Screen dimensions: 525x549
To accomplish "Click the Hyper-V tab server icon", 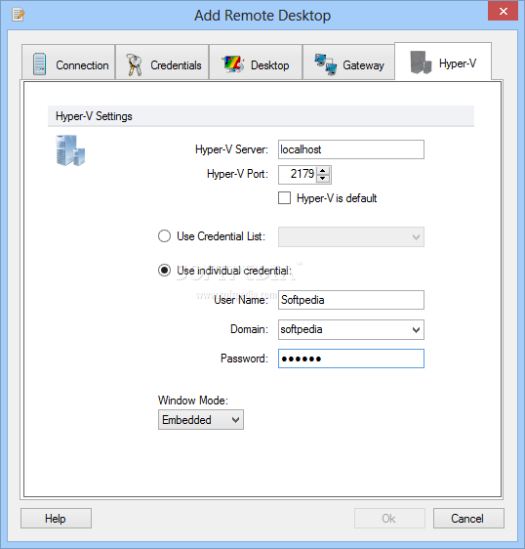I will click(x=421, y=63).
